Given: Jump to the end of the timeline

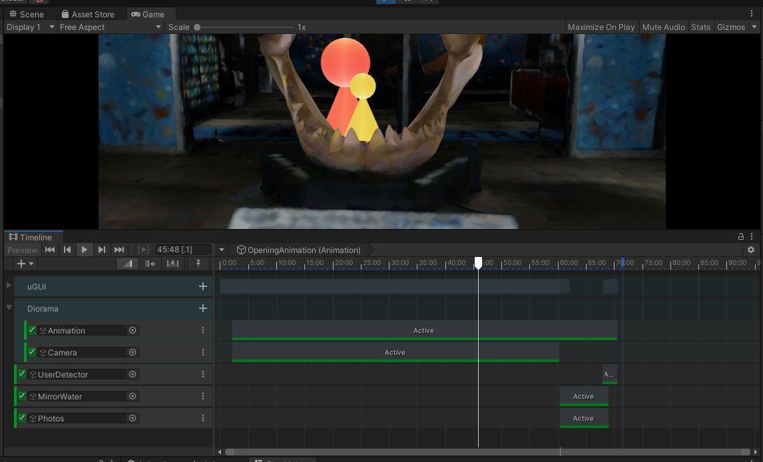Looking at the screenshot, I should coord(119,250).
